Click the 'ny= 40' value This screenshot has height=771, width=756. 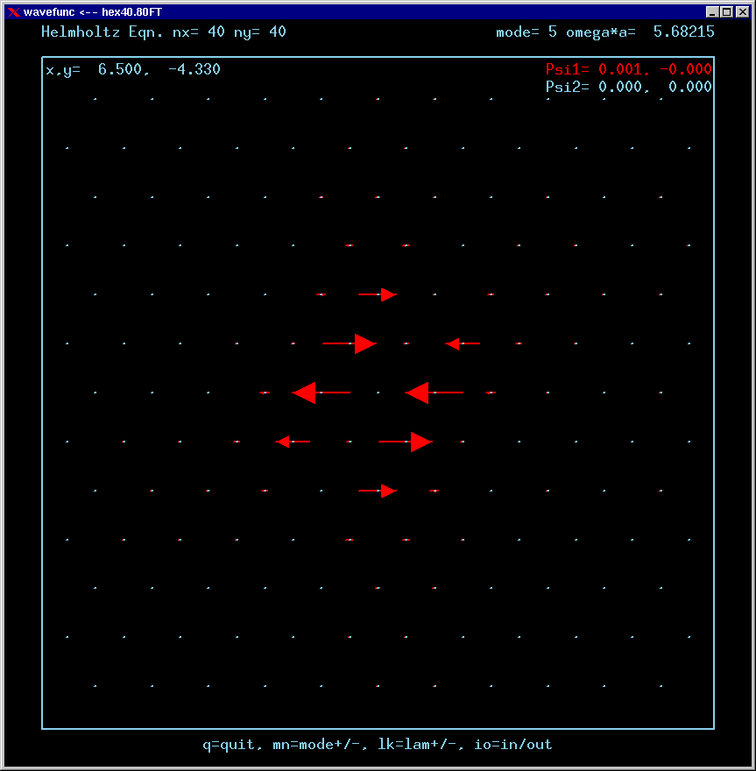[x=260, y=32]
